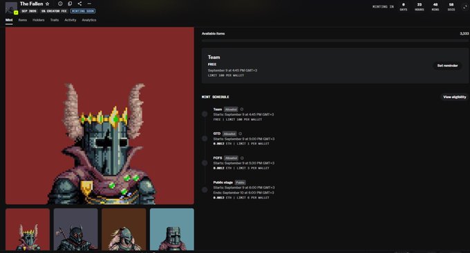This screenshot has width=470, height=253.
Task: Click the 5% CREATOR FEE badge
Action: (x=54, y=11)
